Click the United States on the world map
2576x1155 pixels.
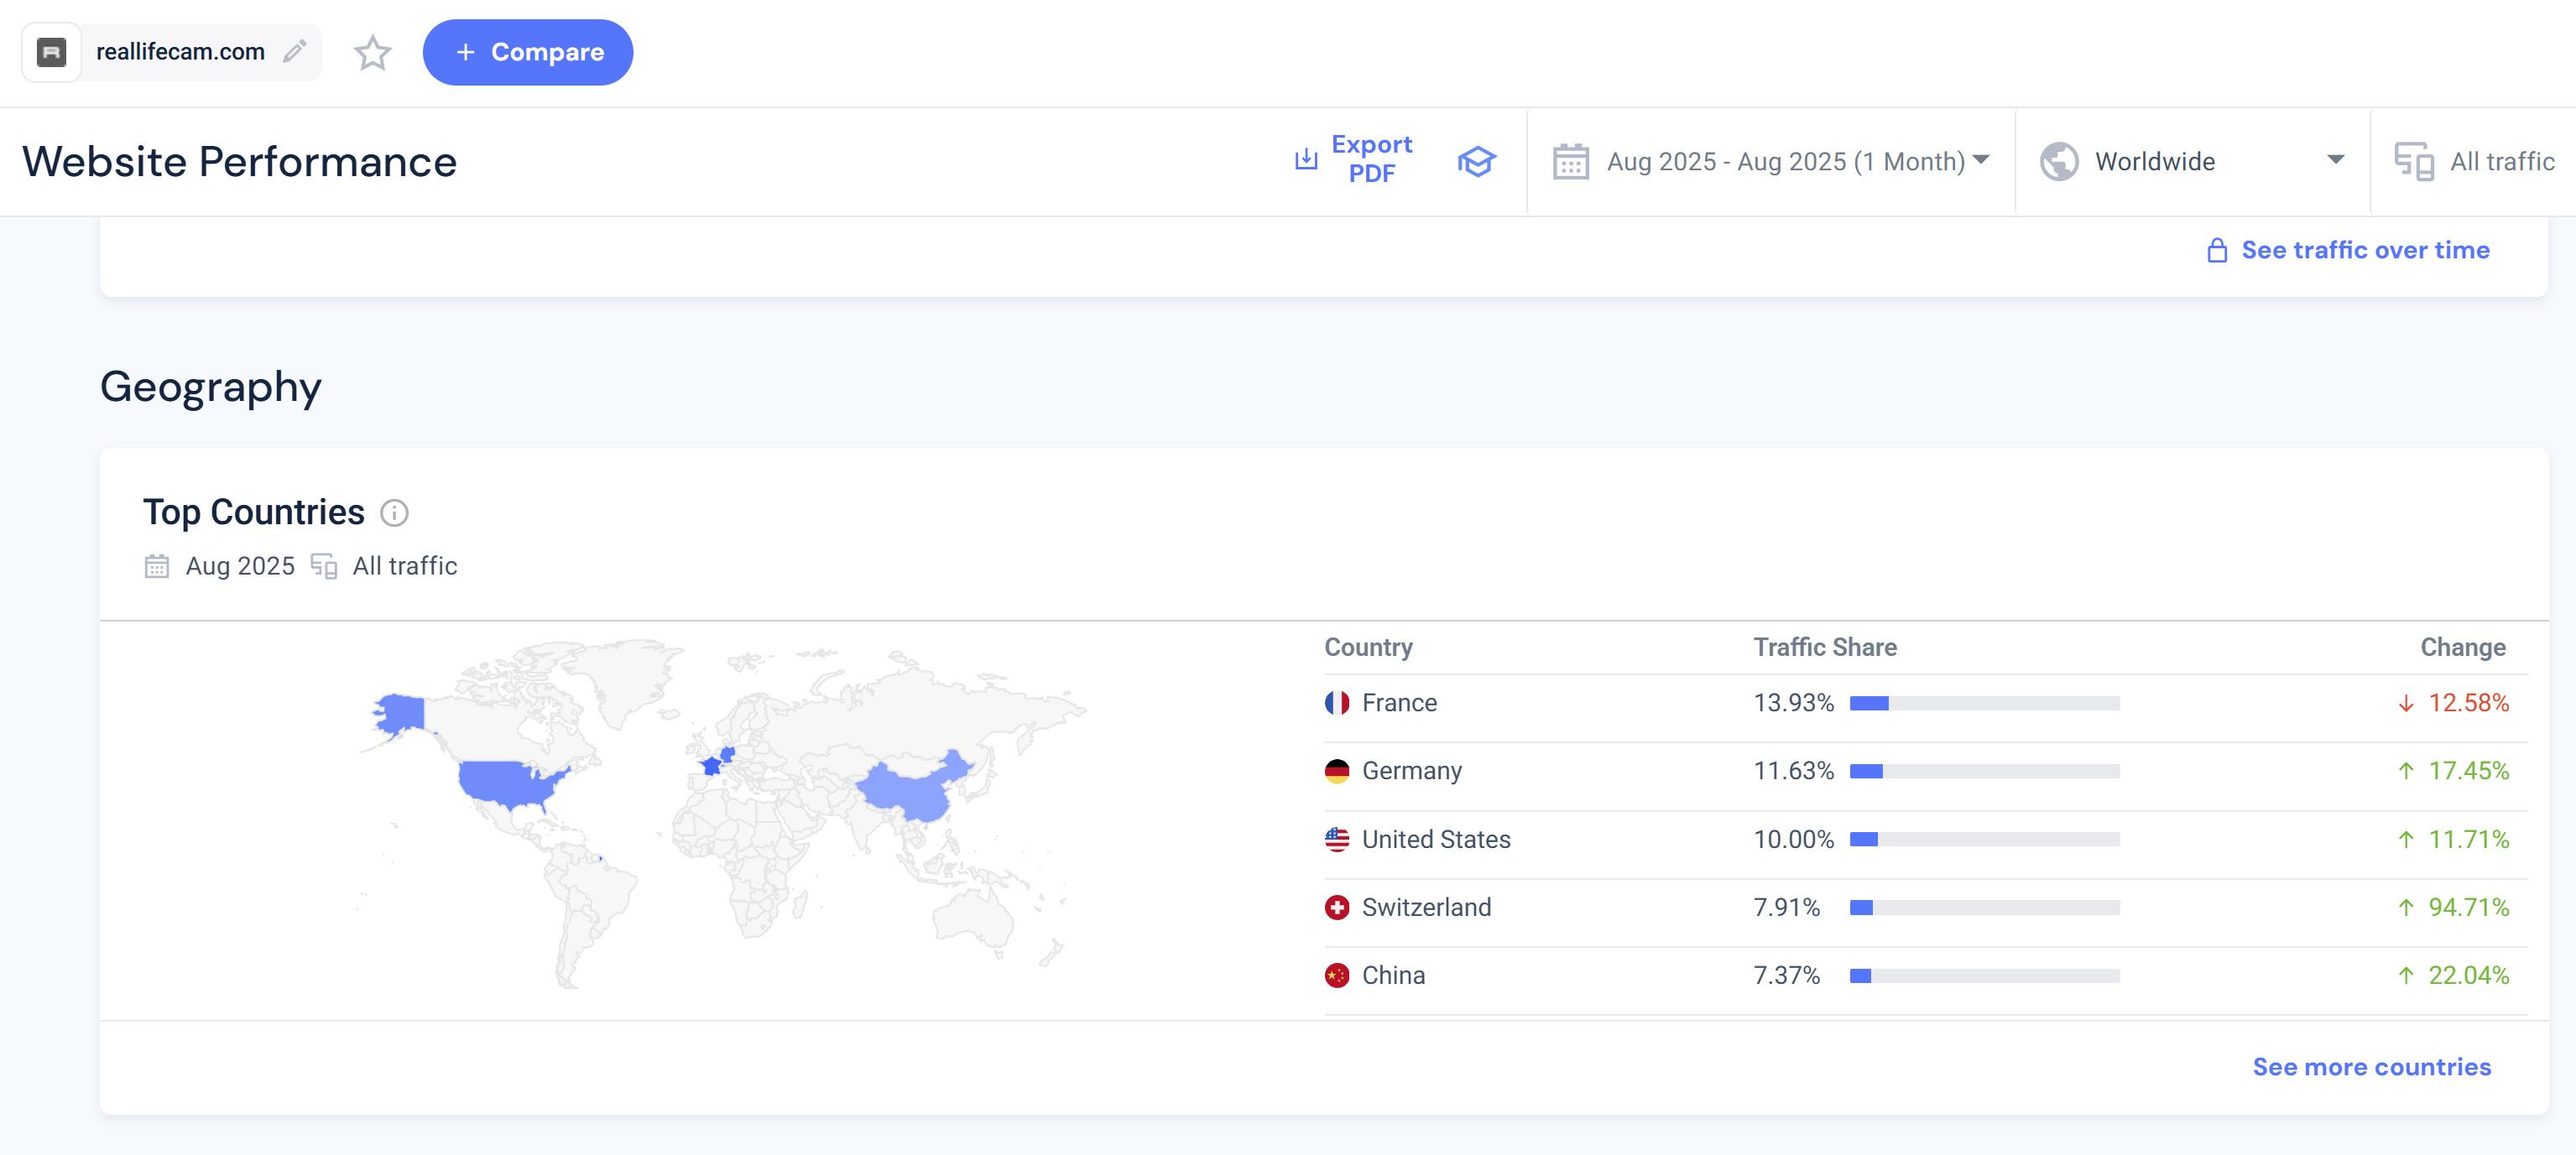point(505,782)
